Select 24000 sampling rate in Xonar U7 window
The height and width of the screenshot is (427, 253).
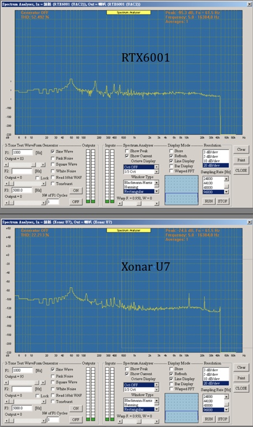point(214,396)
